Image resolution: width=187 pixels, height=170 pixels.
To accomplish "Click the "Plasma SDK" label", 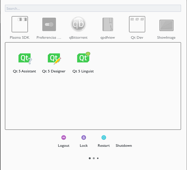I will (x=20, y=37).
